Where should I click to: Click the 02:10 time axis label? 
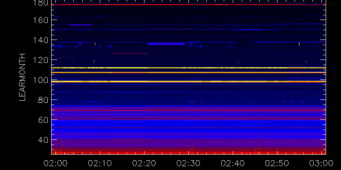100,163
